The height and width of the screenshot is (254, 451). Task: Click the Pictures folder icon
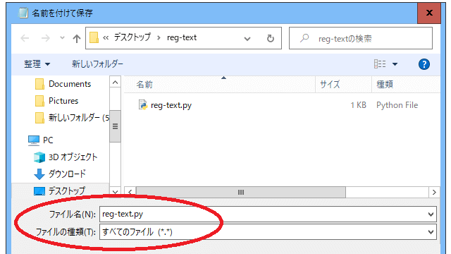(39, 101)
